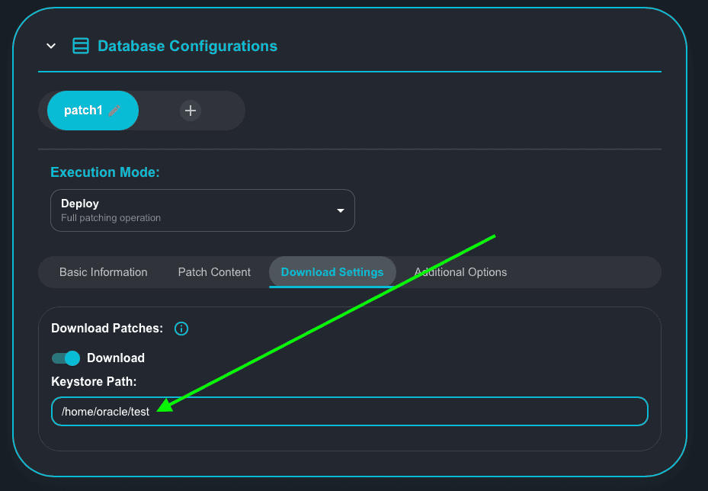Click the 'Full patching operation' description text
This screenshot has width=708, height=491.
(111, 218)
